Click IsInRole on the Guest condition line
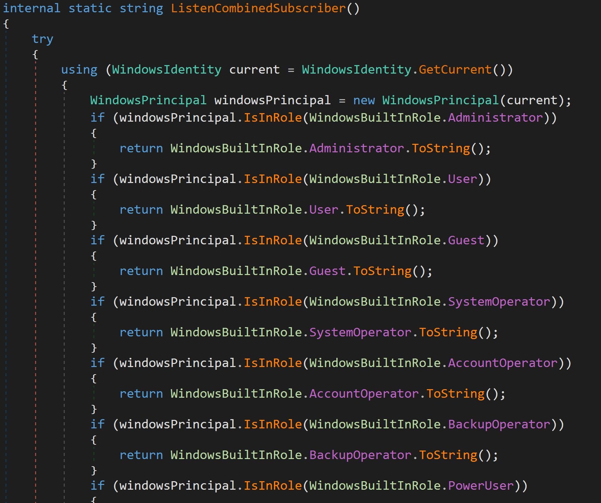Screen dimensions: 601x503 [273, 240]
